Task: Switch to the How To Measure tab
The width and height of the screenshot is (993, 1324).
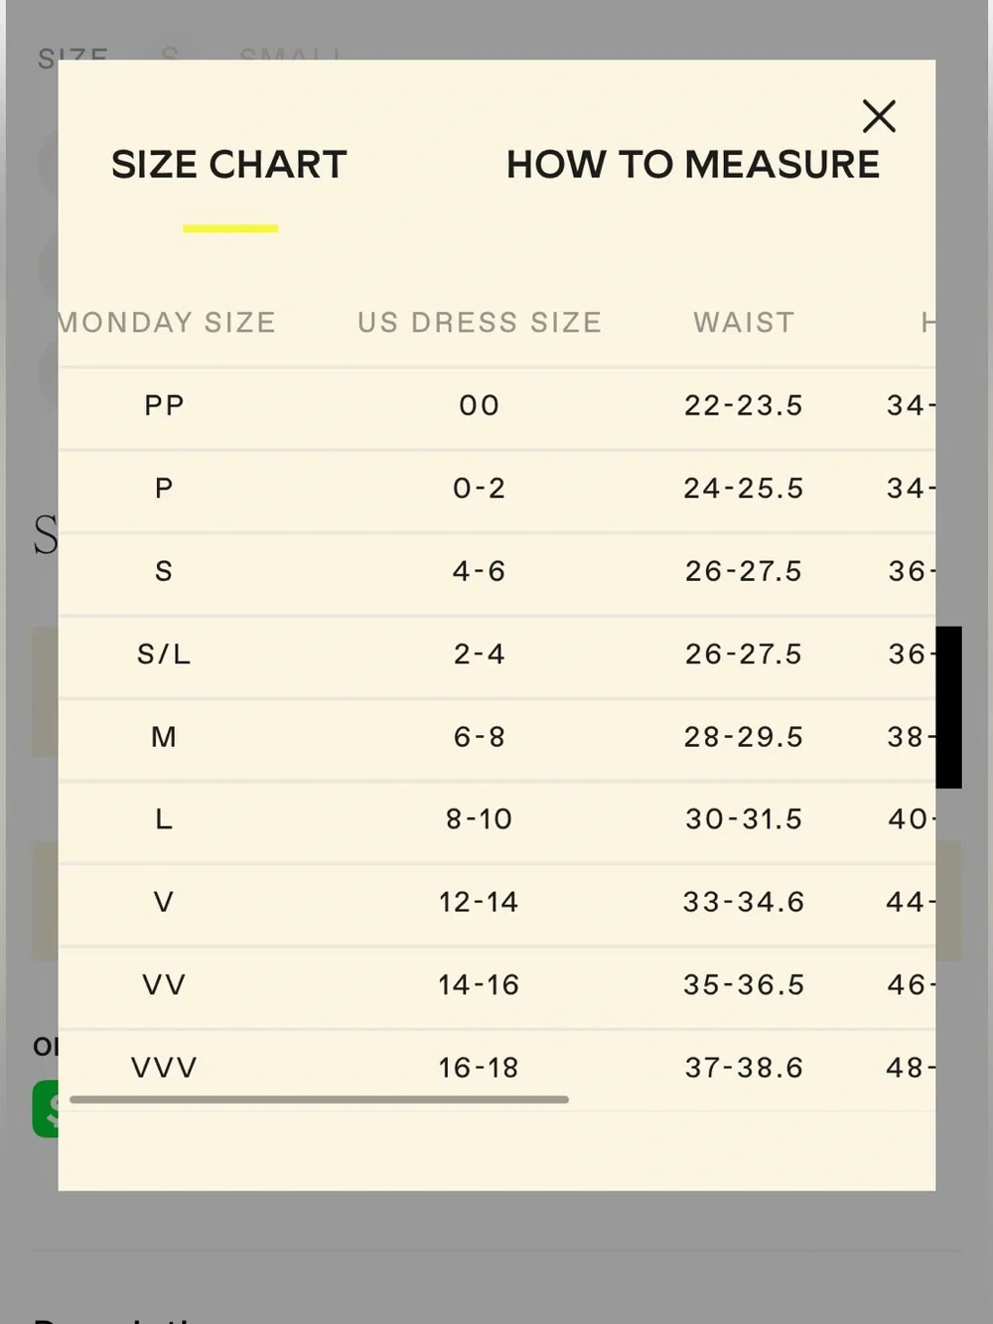Action: (693, 164)
